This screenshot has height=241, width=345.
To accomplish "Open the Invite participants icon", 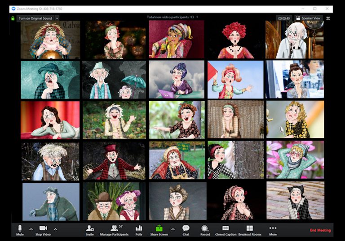I will coord(90,228).
